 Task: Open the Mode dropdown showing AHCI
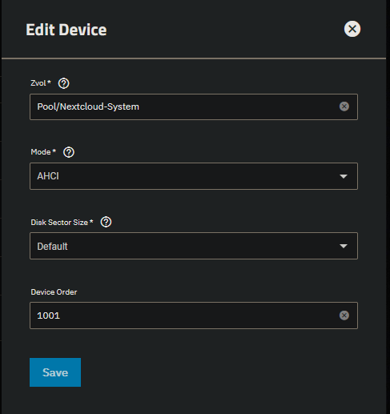(x=194, y=176)
